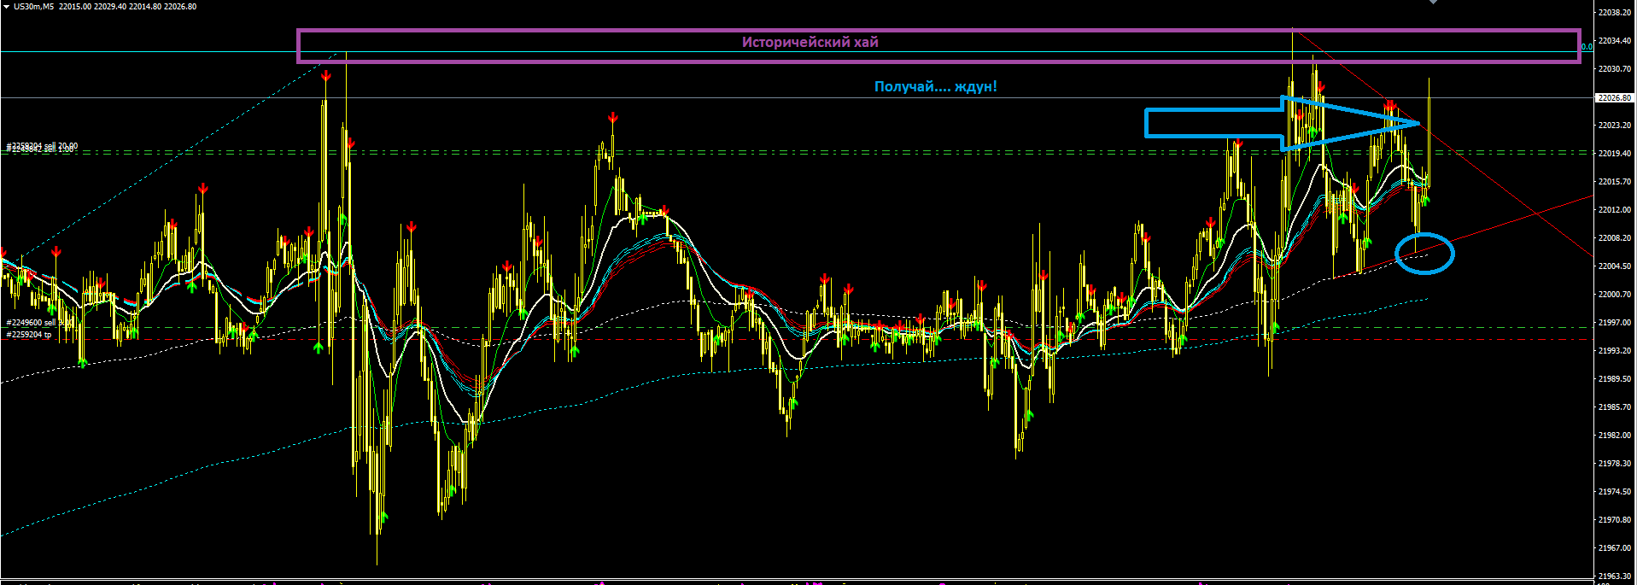The width and height of the screenshot is (1637, 585).
Task: Select the 'Исторический хай' text label
Action: (810, 42)
